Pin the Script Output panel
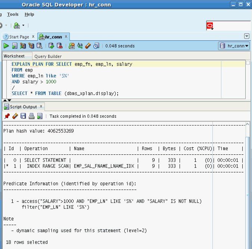 [x=6, y=116]
